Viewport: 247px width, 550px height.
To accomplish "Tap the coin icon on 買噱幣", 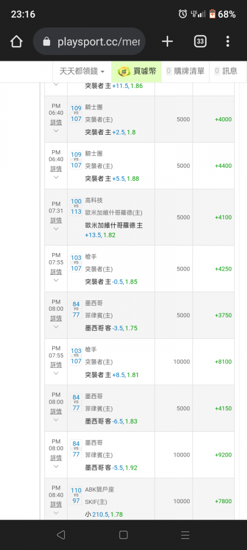I will coord(123,71).
